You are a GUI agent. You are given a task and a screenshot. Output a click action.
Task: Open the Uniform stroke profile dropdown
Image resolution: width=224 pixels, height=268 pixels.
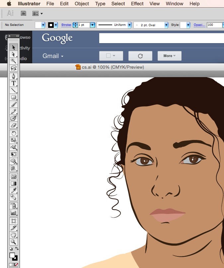[129, 25]
